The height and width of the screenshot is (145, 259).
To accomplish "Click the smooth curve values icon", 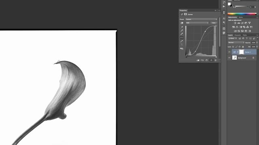I will (182, 45).
